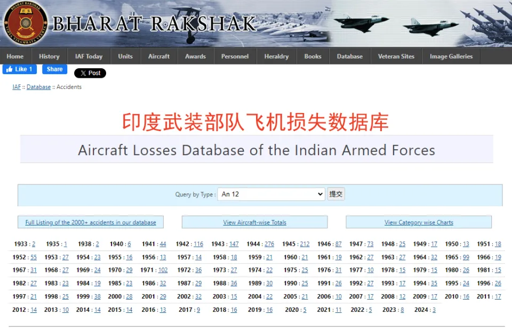Go to the IAF Today section
This screenshot has width=512, height=331.
89,56
